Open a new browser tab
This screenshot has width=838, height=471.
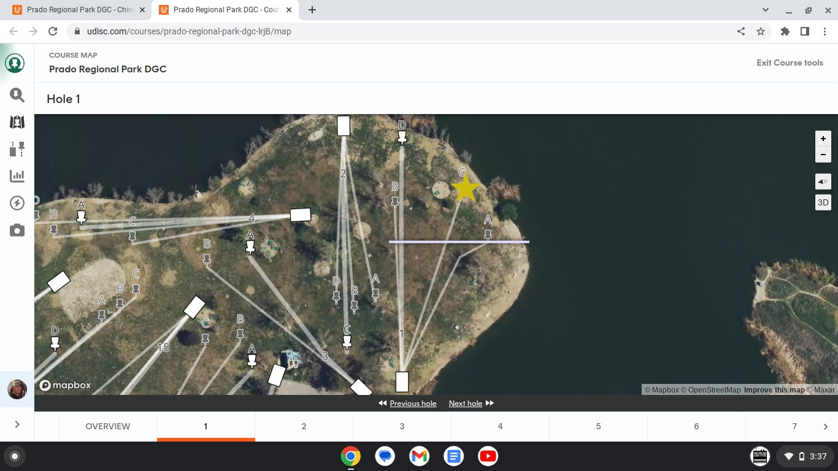coord(312,10)
